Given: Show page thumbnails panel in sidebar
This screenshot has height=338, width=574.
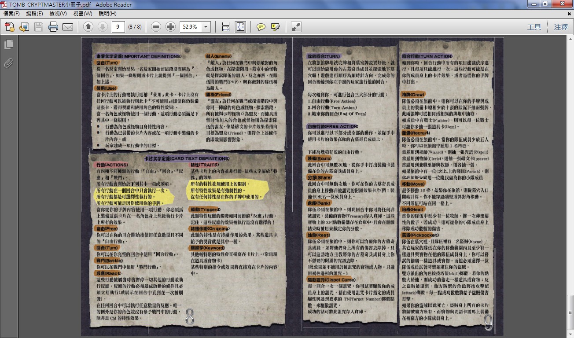Looking at the screenshot, I should (x=8, y=44).
